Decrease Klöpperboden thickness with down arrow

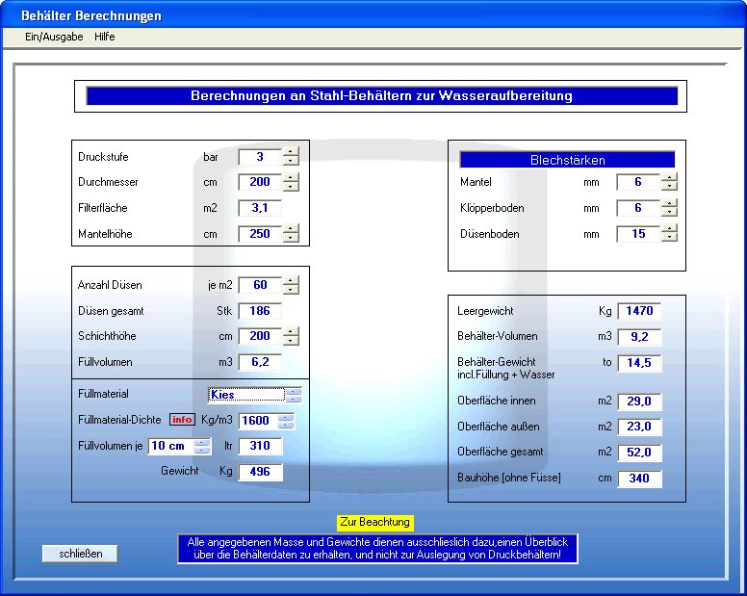[669, 212]
